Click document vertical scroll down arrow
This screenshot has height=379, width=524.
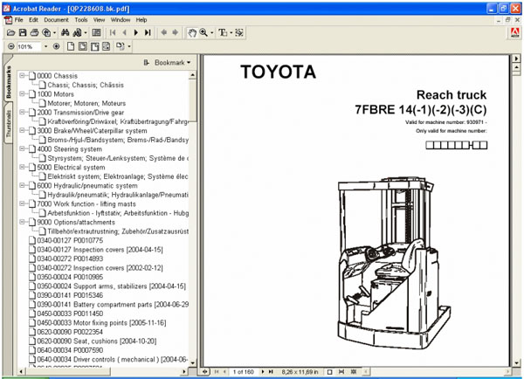click(x=517, y=362)
